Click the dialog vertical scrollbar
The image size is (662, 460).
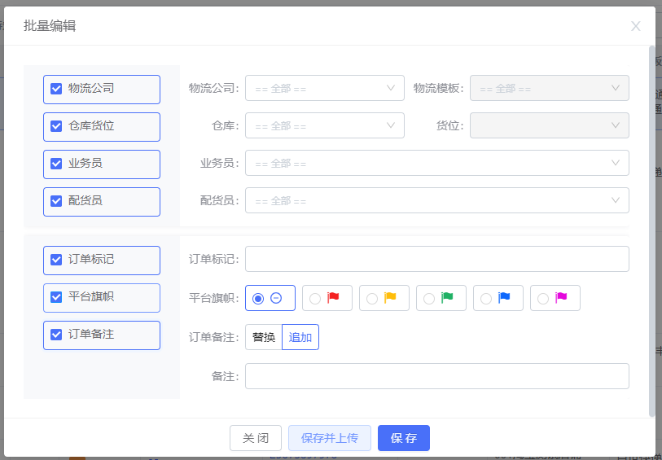(652, 231)
